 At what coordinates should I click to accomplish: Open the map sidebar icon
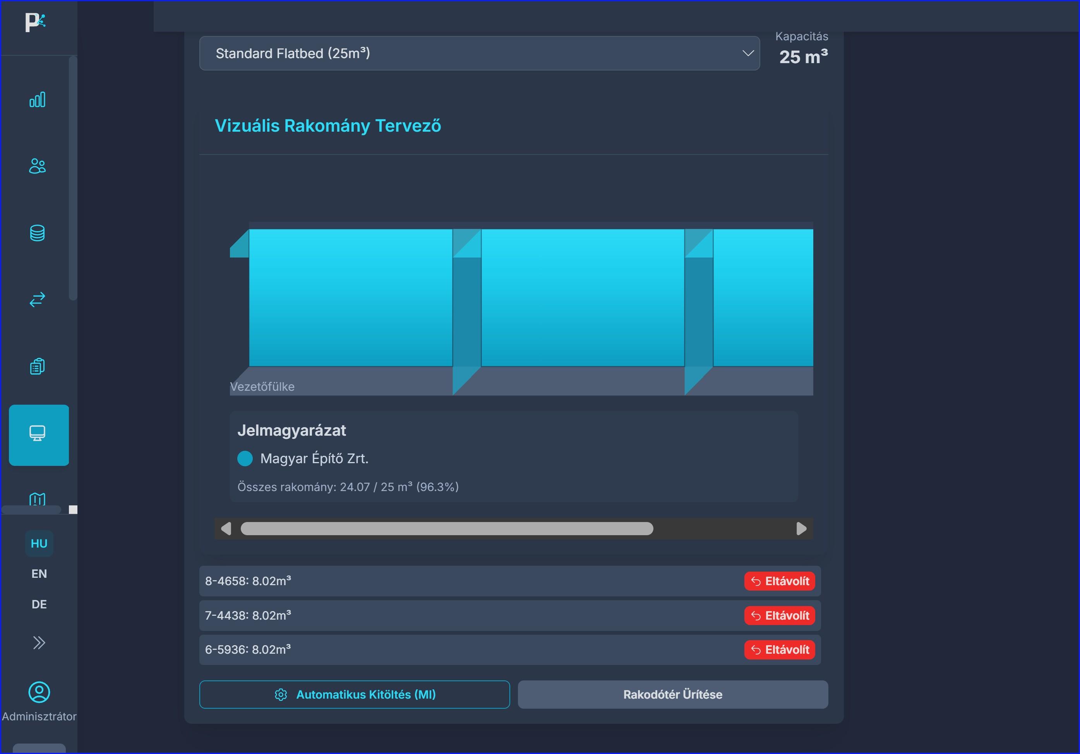click(38, 499)
